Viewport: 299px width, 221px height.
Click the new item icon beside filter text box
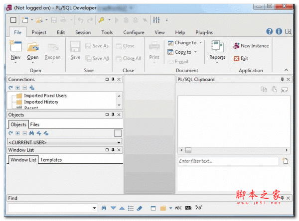tap(286, 161)
